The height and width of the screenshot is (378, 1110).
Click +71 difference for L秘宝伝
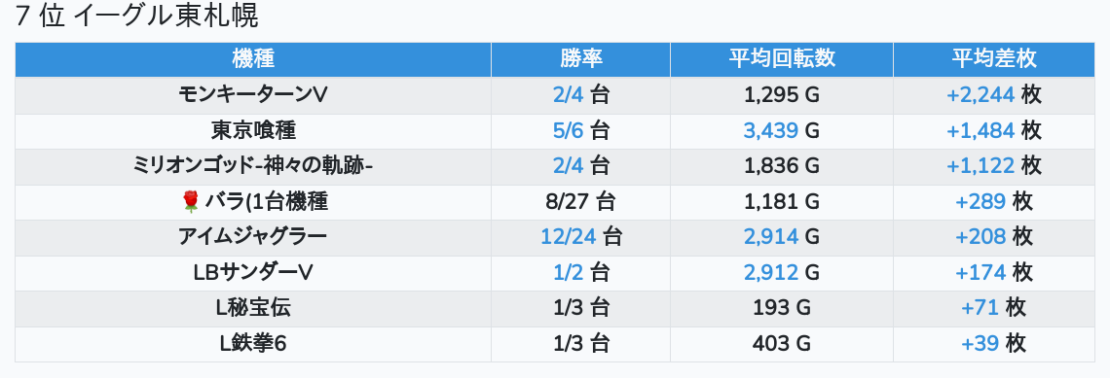click(x=980, y=308)
